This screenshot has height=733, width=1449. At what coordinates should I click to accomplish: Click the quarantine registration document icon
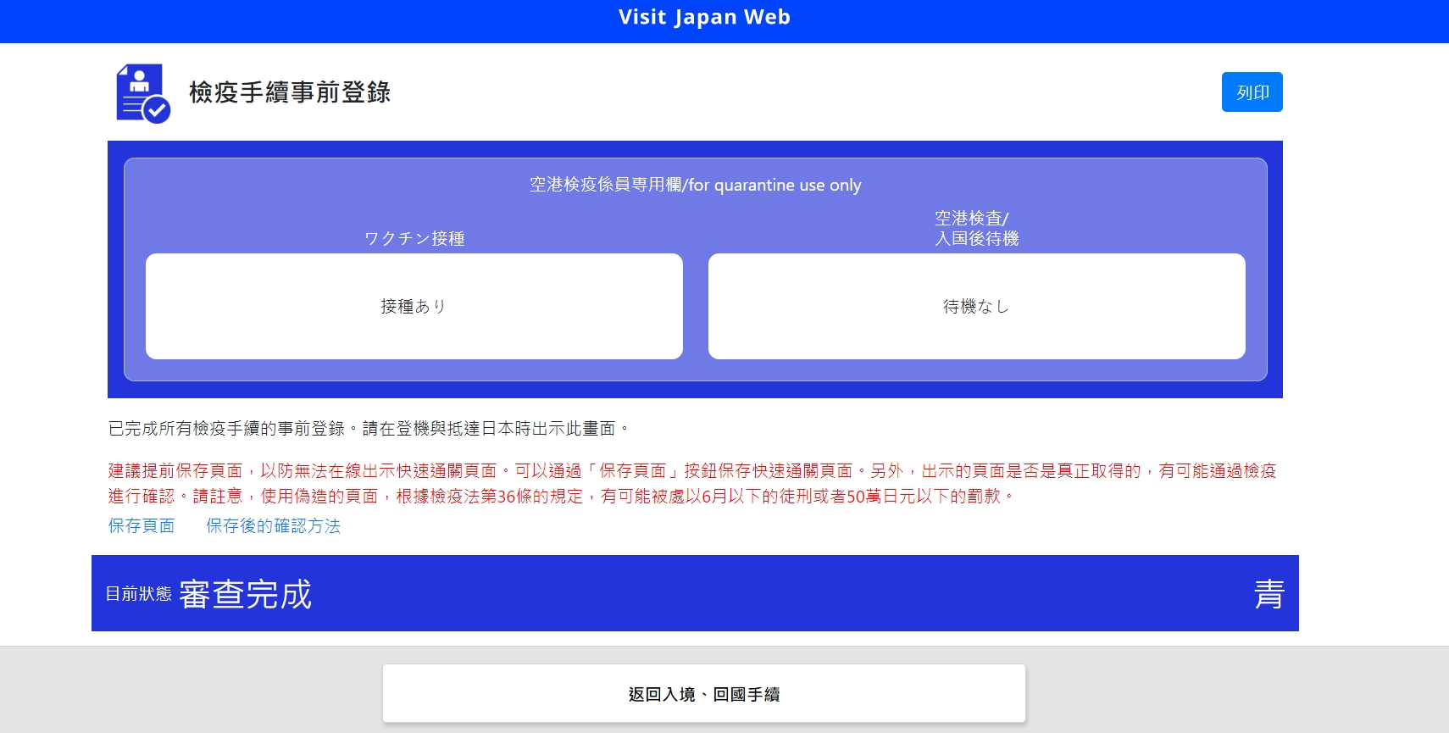pos(143,93)
